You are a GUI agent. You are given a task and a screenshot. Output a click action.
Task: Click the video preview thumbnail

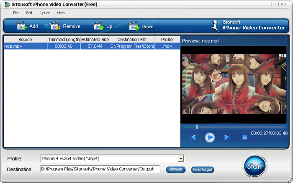(234, 84)
